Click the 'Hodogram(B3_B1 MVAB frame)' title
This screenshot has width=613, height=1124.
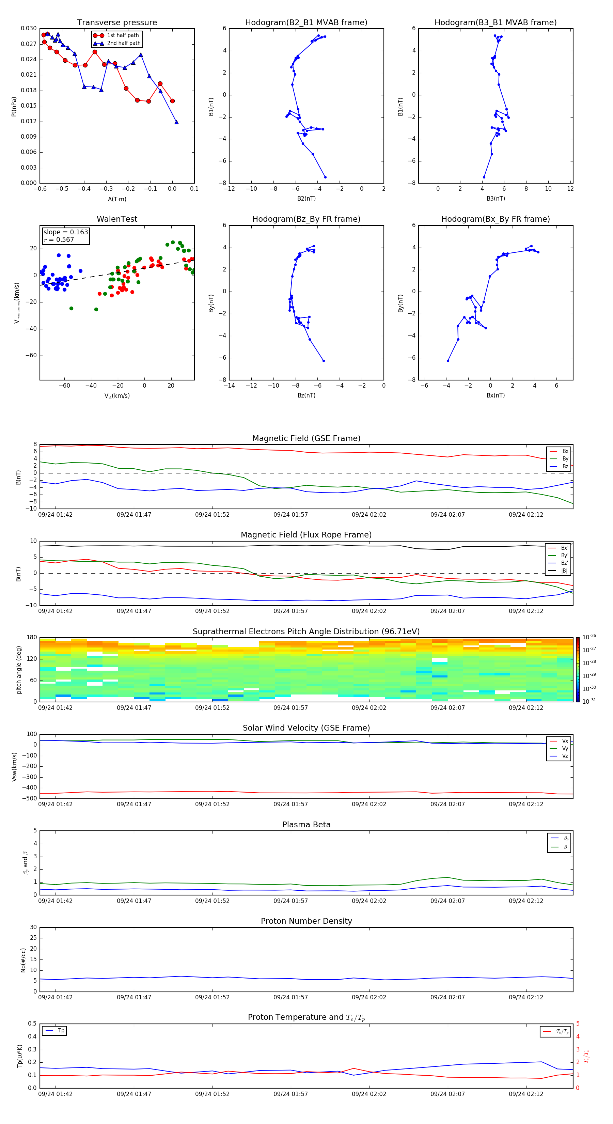pos(496,23)
